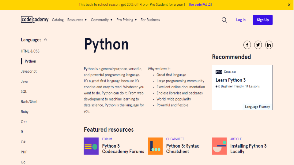Use code FALL21 promo link
294x165 pixels.
(x=200, y=5)
